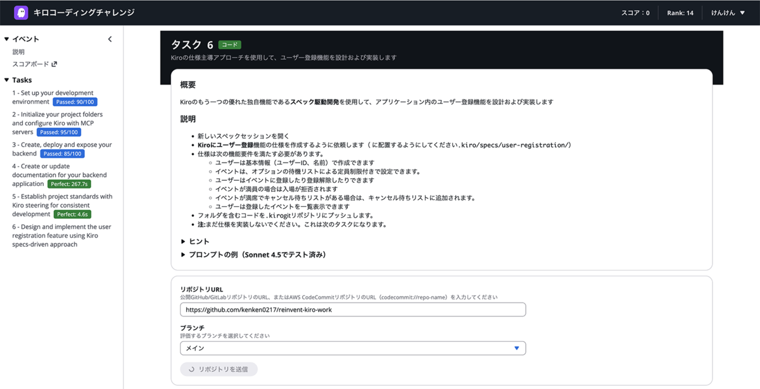The width and height of the screenshot is (760, 389).
Task: Open task 4 Create or update documentation
Action: [x=59, y=175]
